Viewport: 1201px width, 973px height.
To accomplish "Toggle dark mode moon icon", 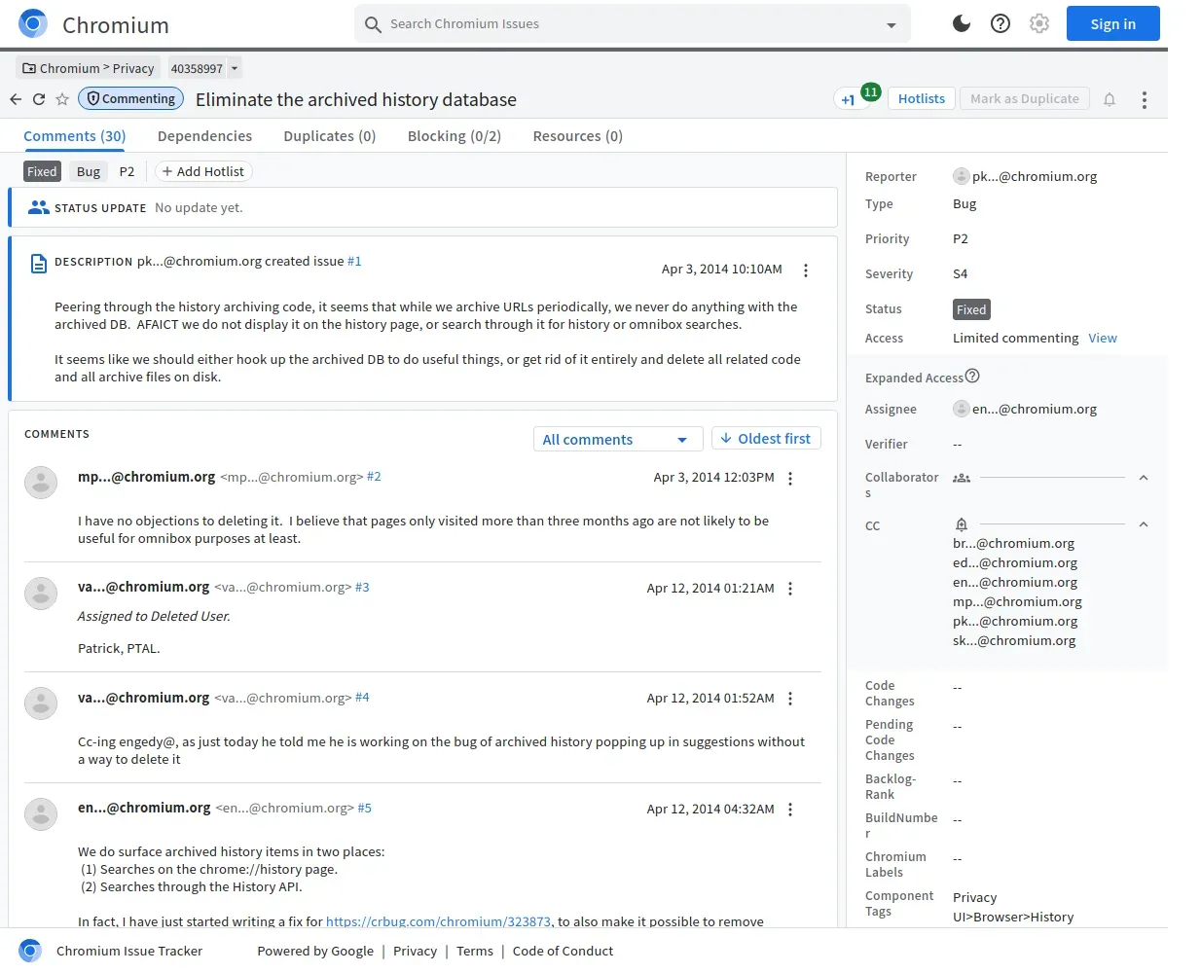I will point(962,23).
